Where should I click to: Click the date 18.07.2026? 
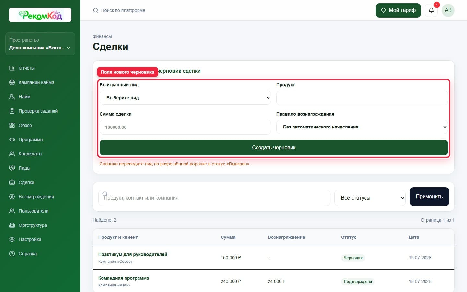(420, 282)
